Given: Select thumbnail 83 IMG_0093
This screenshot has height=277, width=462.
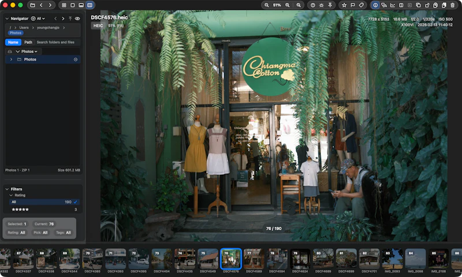Looking at the screenshot, I should pyautogui.click(x=393, y=260).
